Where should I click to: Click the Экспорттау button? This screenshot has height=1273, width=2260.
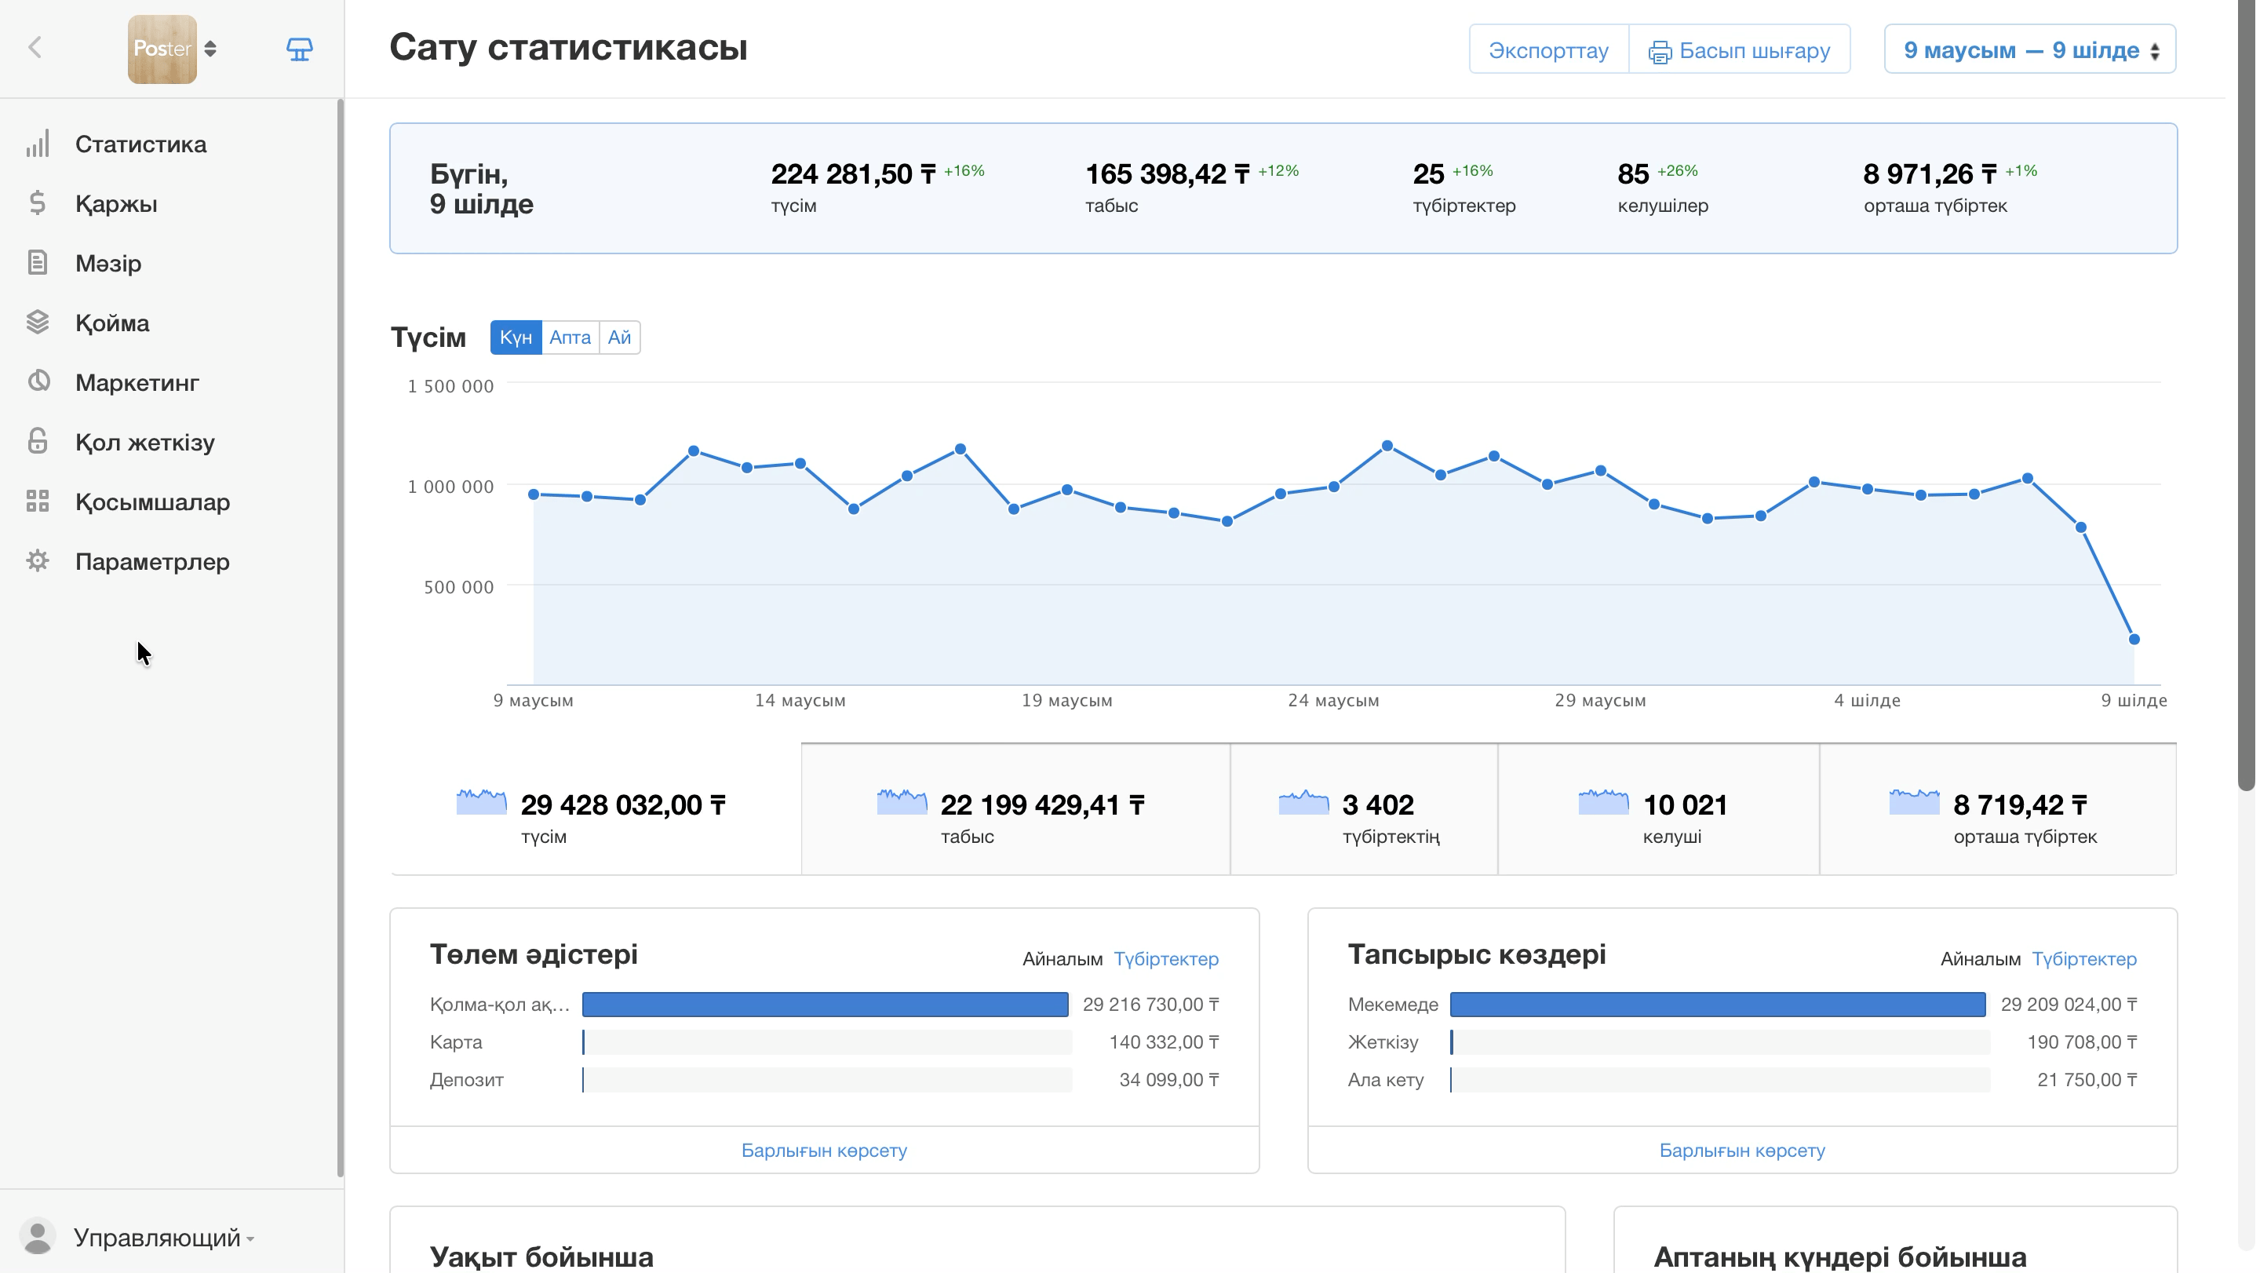(x=1548, y=50)
